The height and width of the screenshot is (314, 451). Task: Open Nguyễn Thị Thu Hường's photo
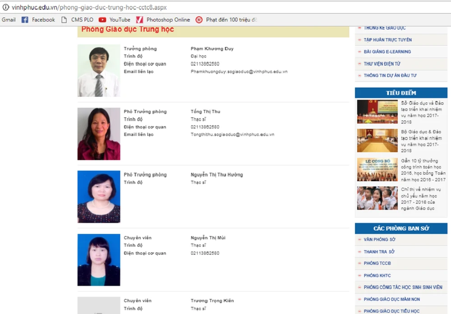coord(99,196)
